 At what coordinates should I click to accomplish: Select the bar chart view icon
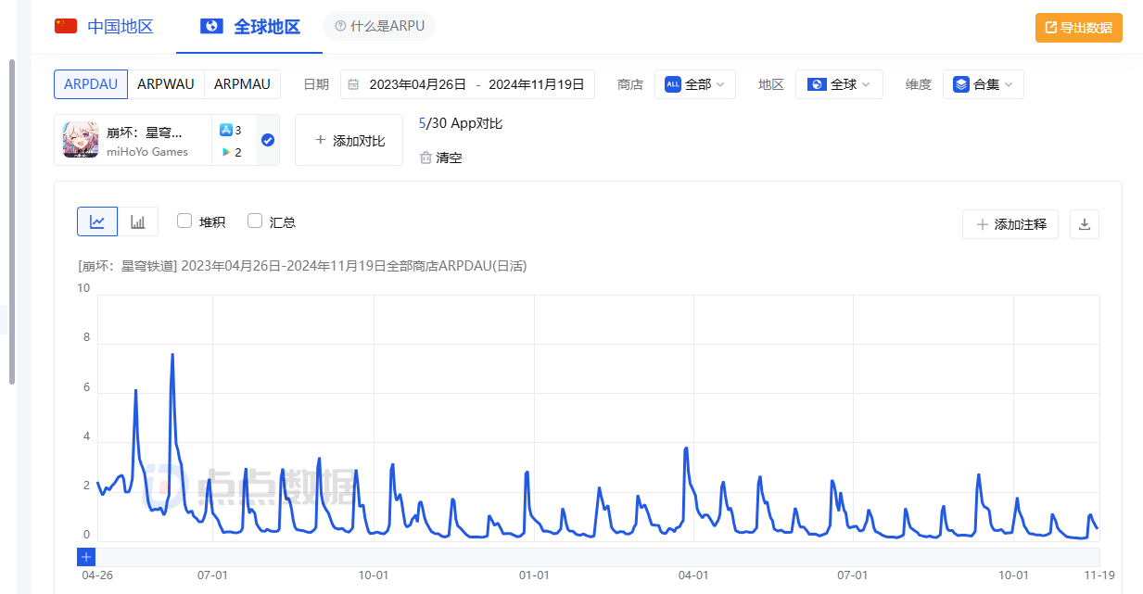click(x=138, y=221)
